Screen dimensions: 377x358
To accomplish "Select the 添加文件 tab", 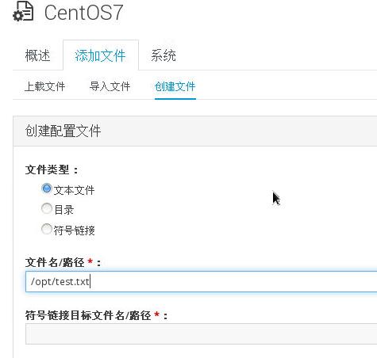I will pos(101,55).
